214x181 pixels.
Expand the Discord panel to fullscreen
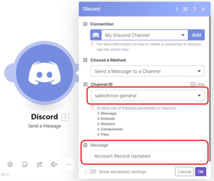(185, 9)
